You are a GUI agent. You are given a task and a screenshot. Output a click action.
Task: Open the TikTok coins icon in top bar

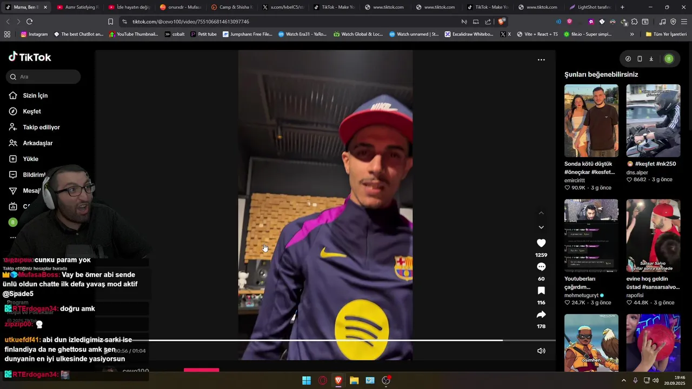628,59
